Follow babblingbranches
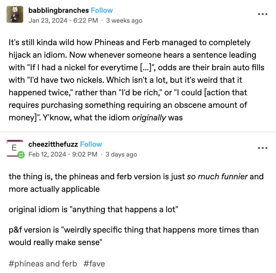This screenshot has height=273, width=276. pyautogui.click(x=102, y=10)
